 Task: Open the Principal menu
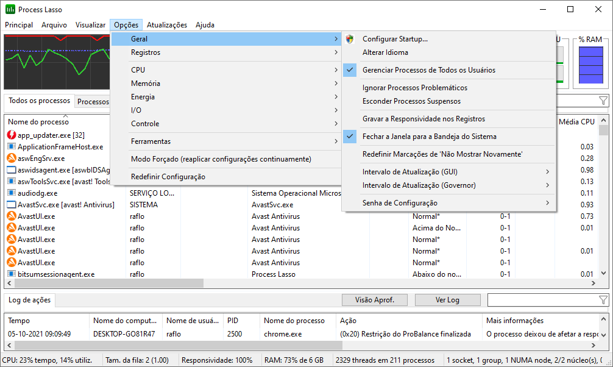pos(19,25)
